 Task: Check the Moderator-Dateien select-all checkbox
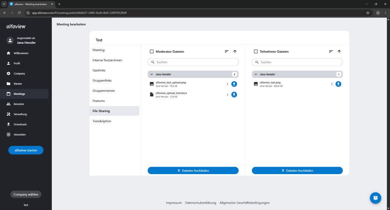[151, 52]
